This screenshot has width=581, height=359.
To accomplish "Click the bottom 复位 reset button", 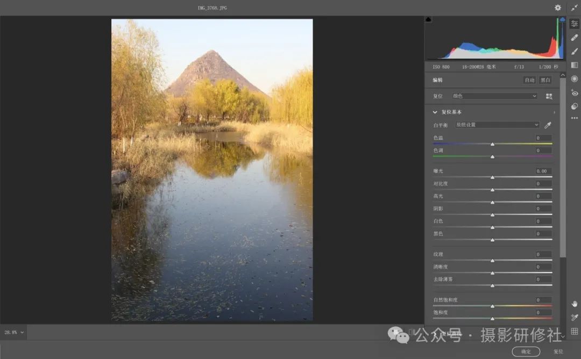I will (558, 351).
